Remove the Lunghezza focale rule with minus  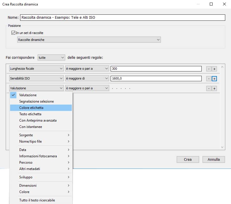tap(209, 69)
